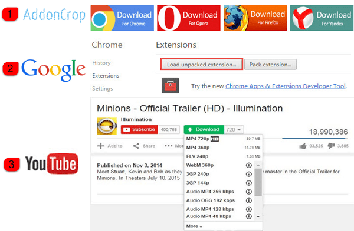Click Load unpacked extension button
354x231 pixels.
tap(202, 64)
